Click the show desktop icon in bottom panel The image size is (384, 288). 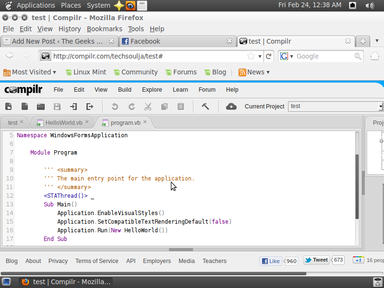point(6,282)
